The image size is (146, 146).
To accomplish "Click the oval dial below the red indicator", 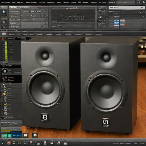I will point(3,80).
